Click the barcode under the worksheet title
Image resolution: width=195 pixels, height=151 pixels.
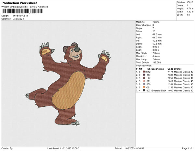(x=22, y=11)
